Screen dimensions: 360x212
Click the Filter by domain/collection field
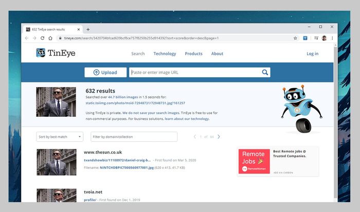pos(134,137)
